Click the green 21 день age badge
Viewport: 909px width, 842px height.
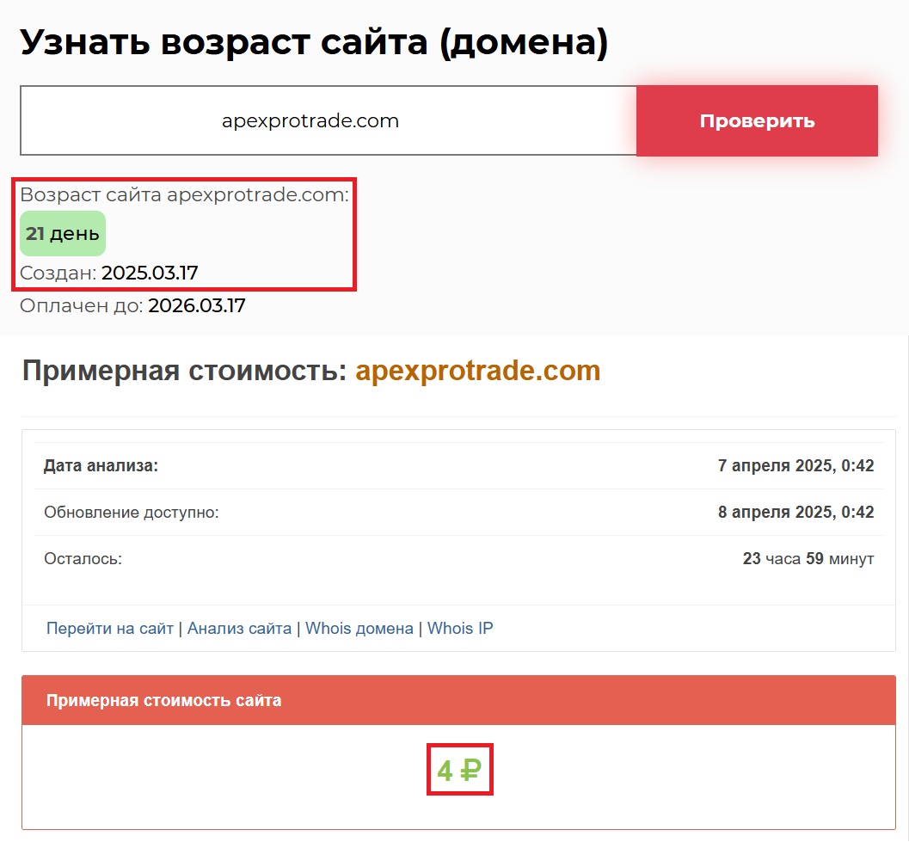point(63,234)
